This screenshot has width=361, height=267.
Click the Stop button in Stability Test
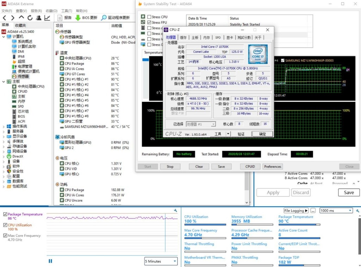(x=170, y=166)
